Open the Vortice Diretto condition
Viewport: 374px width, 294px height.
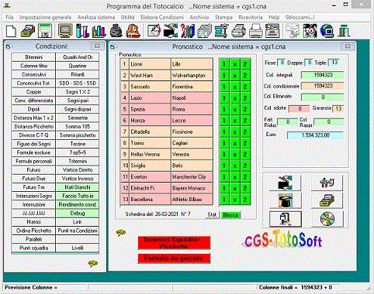(x=78, y=170)
